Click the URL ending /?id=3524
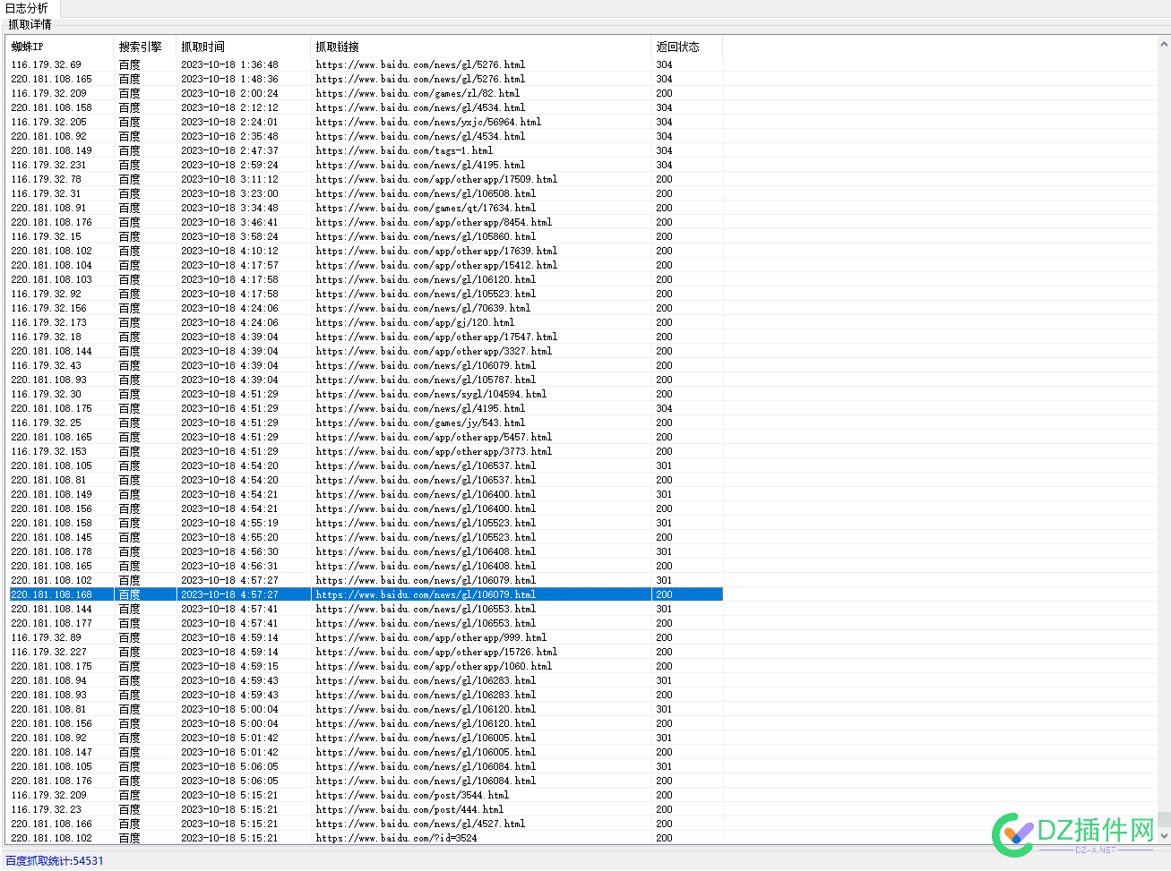 pos(396,838)
